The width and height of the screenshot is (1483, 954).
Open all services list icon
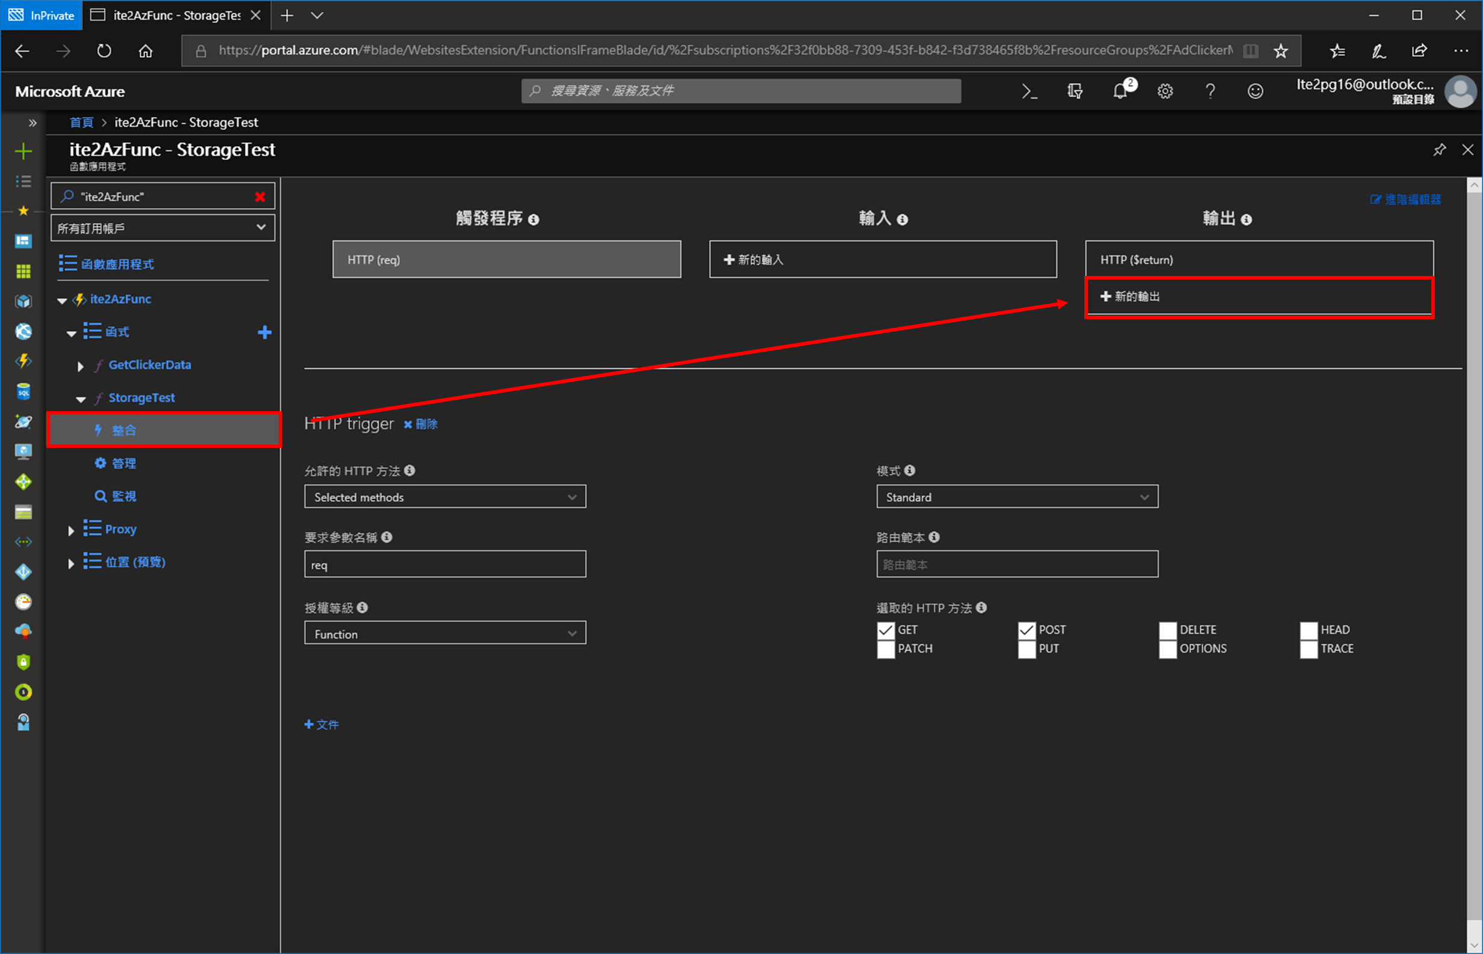[x=23, y=182]
